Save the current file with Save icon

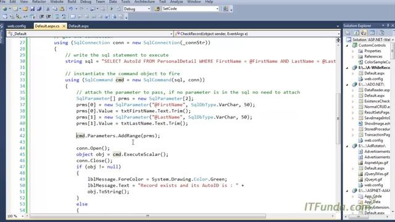point(33,9)
